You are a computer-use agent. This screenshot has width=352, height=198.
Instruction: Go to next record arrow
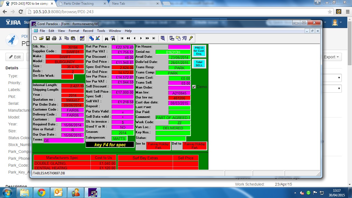coord(141,38)
